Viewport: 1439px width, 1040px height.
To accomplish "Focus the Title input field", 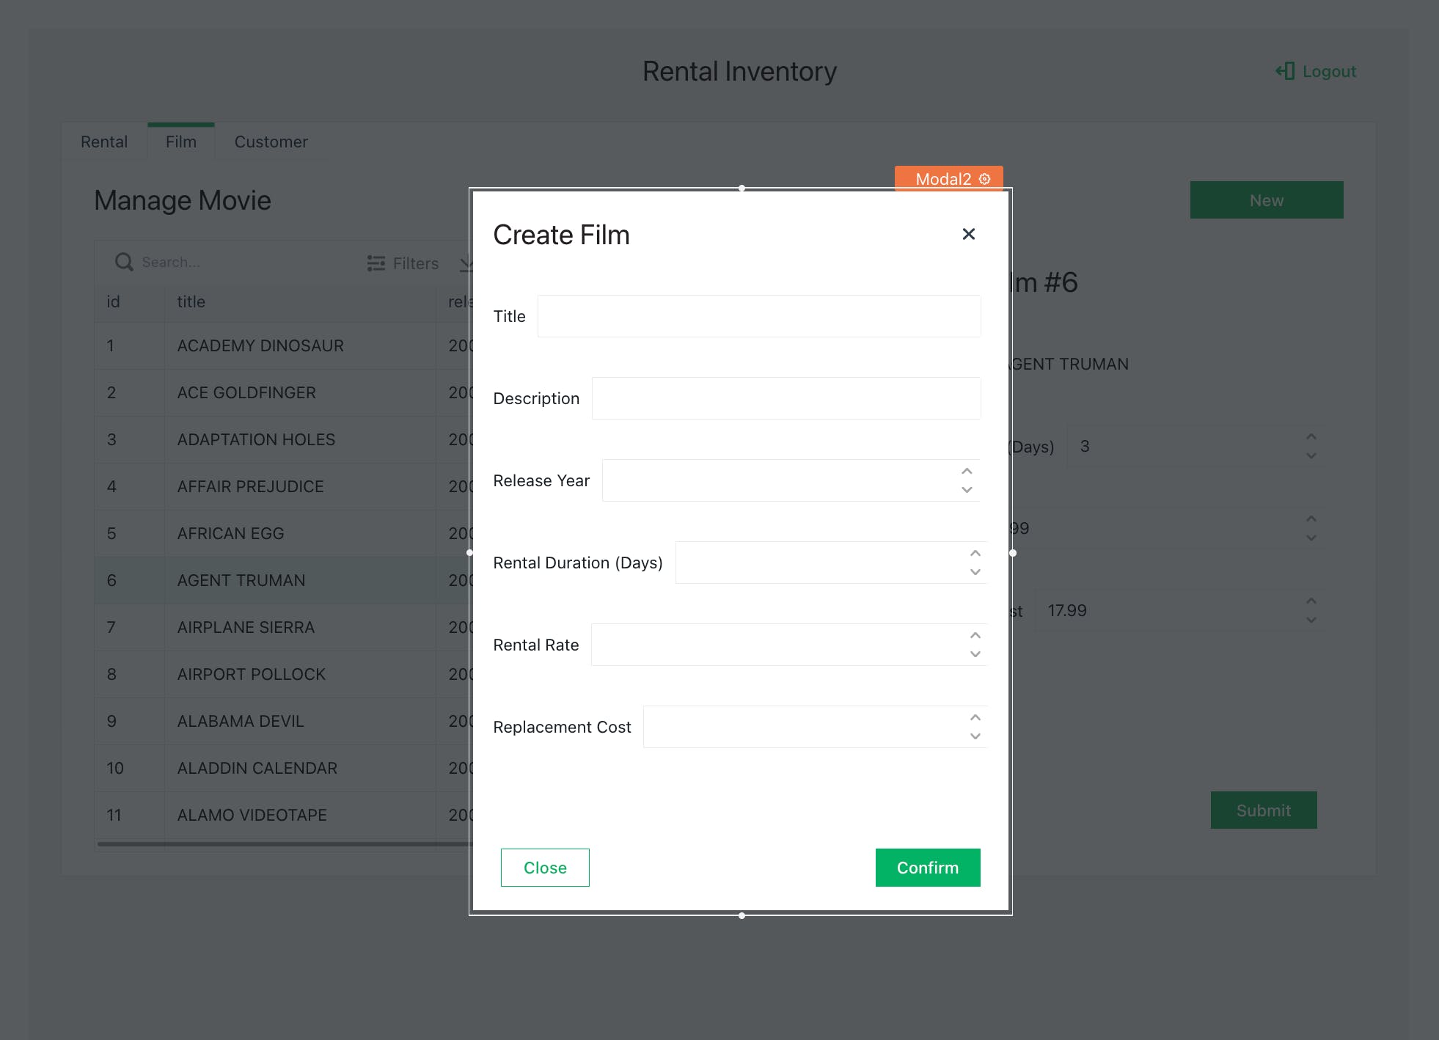I will pyautogui.click(x=758, y=316).
